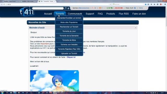Screen dimensions: 167x94
Task: Click the Firefox Rechercher search box
Action: (128, 4)
